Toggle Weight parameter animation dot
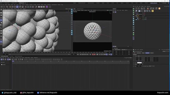The width and height of the screenshot is (170, 95). click(x=134, y=64)
